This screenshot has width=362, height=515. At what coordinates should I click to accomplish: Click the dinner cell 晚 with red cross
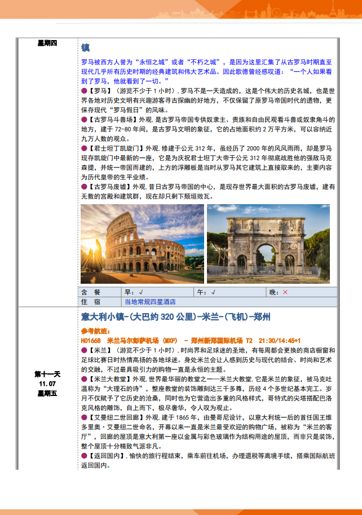tap(302, 292)
